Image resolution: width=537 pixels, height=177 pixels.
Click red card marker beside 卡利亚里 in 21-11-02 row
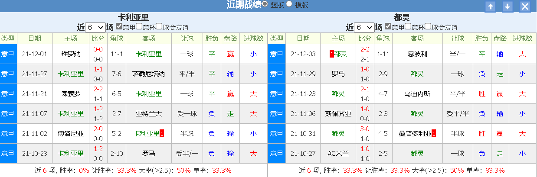[x=162, y=134]
